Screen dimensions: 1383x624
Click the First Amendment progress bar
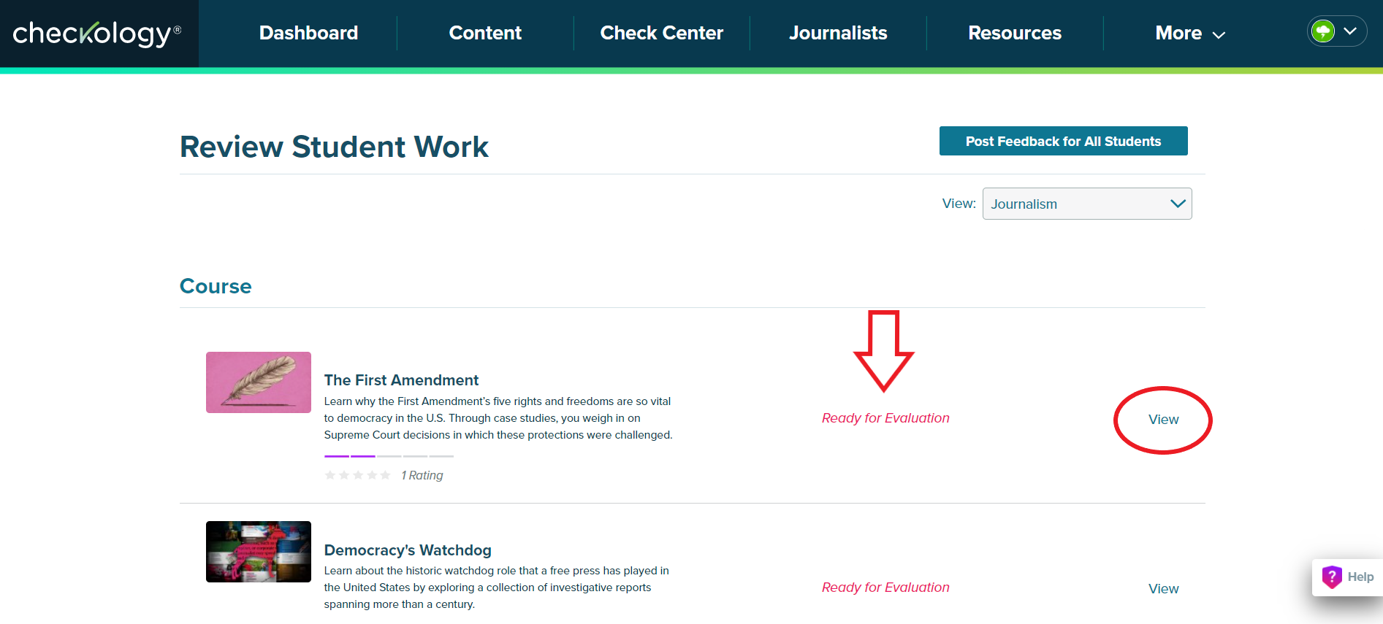[389, 456]
